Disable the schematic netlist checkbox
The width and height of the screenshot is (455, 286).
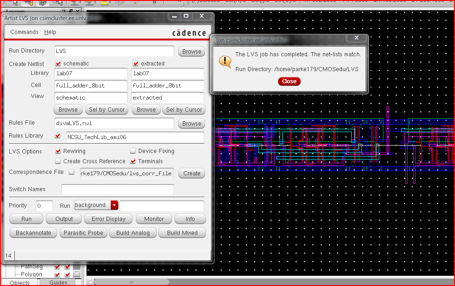pos(58,64)
